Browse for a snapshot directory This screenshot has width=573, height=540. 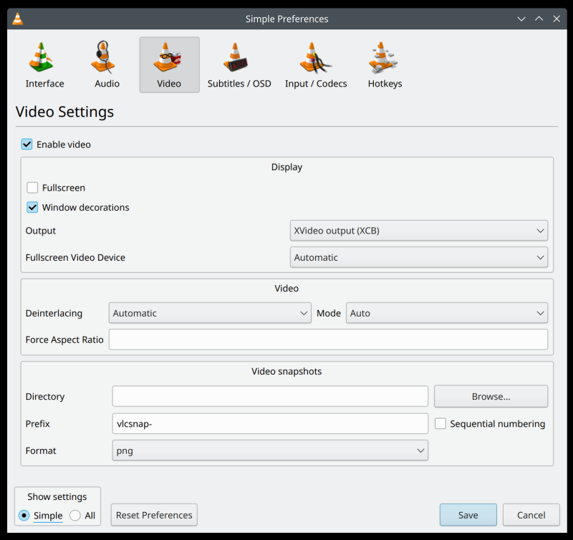491,396
